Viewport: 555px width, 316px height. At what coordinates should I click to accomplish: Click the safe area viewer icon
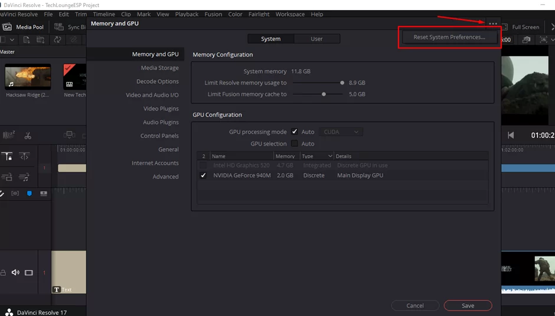pos(543,39)
